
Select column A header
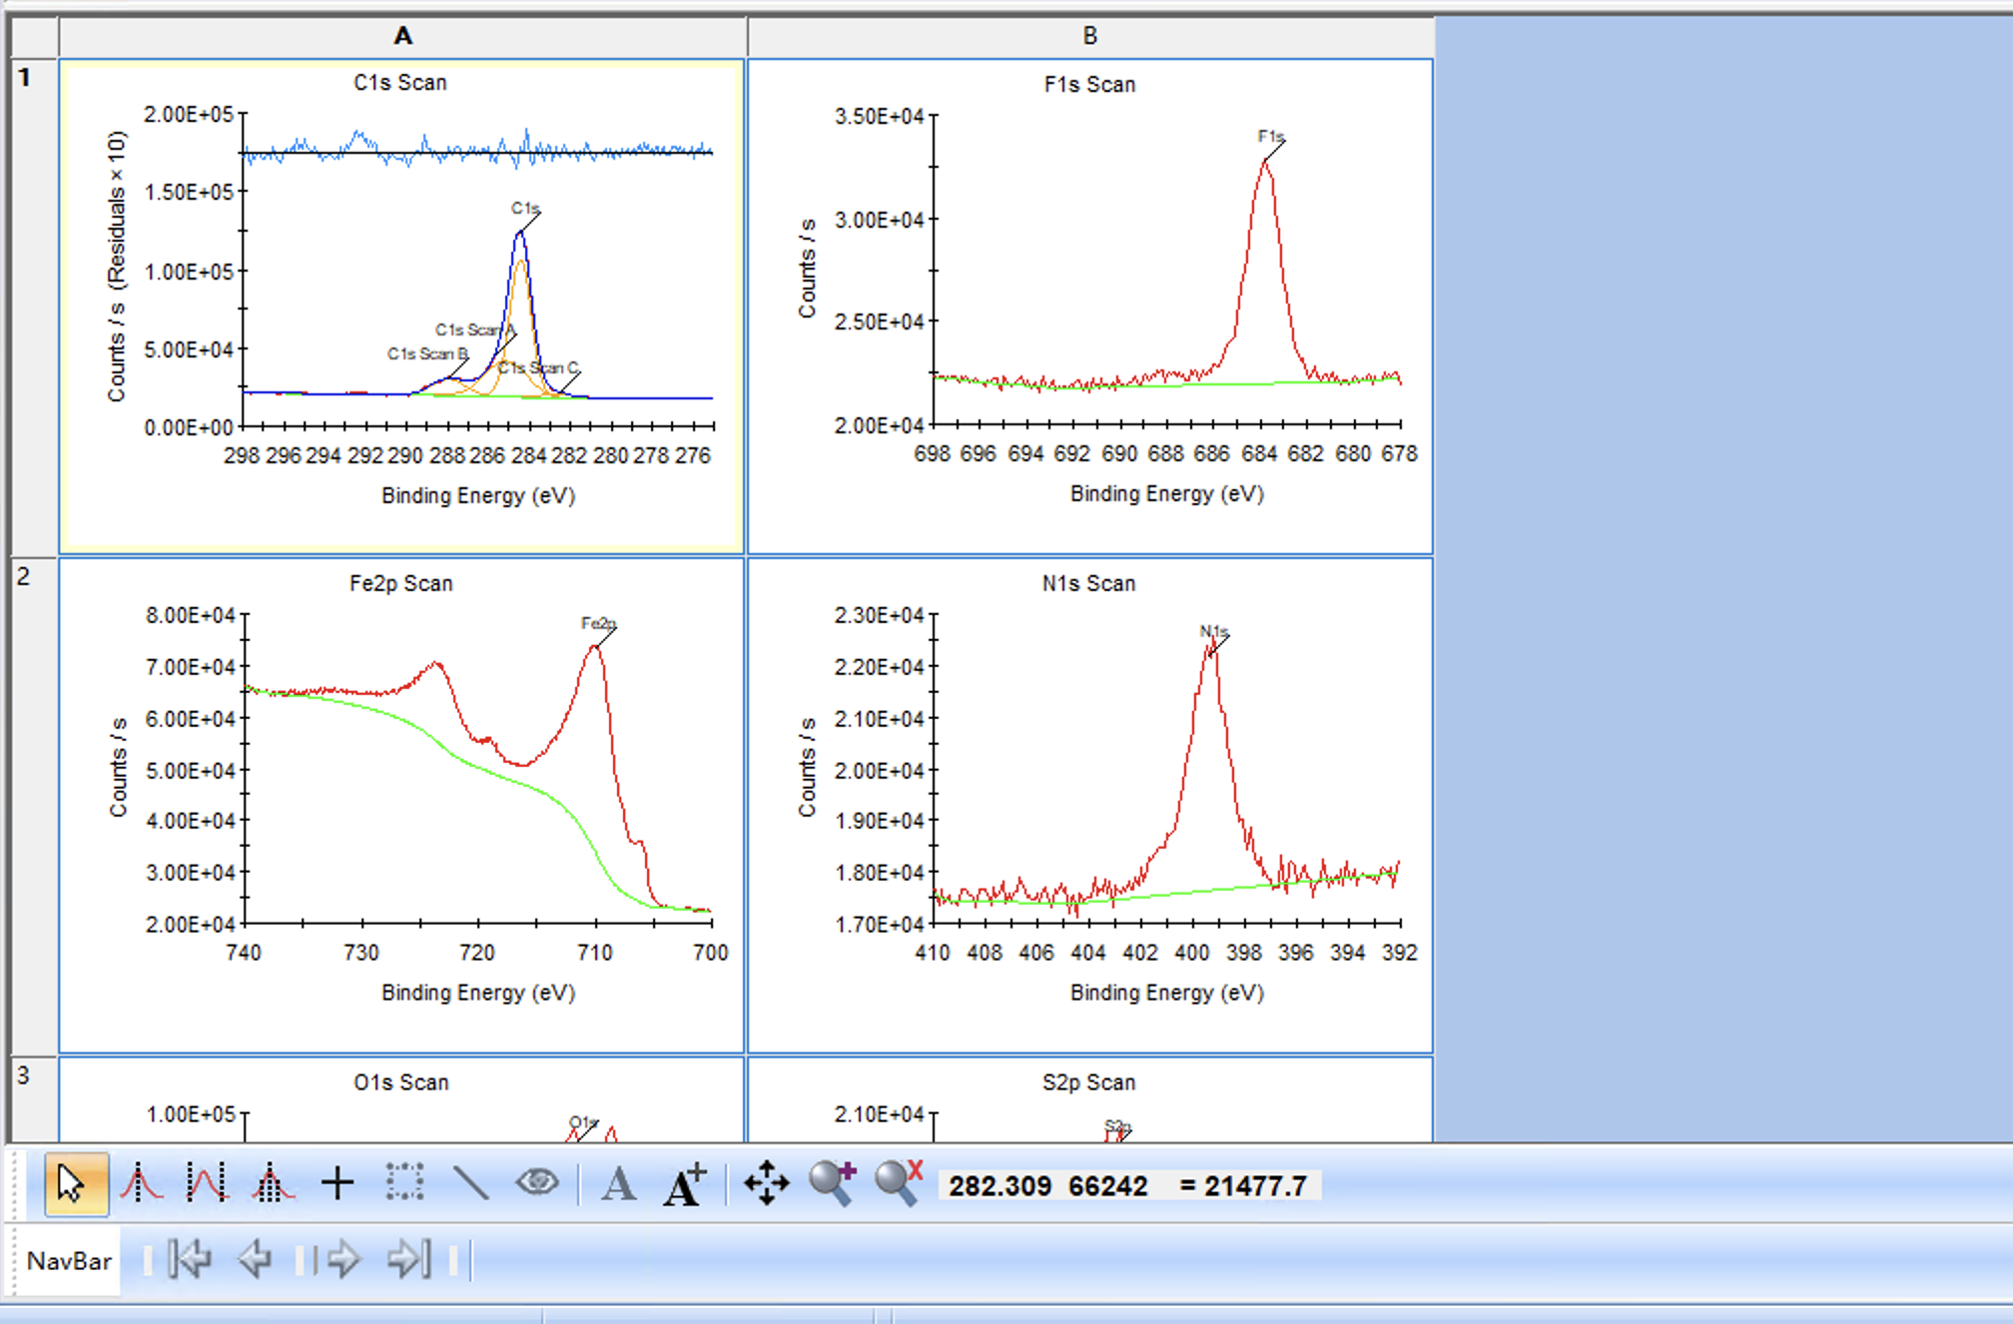click(402, 37)
